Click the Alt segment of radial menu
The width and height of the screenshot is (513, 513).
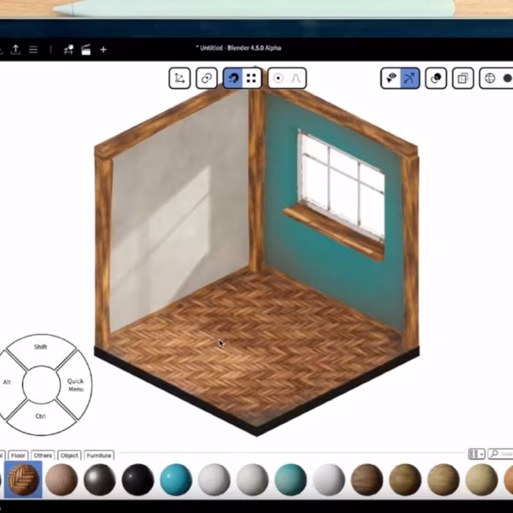9,383
